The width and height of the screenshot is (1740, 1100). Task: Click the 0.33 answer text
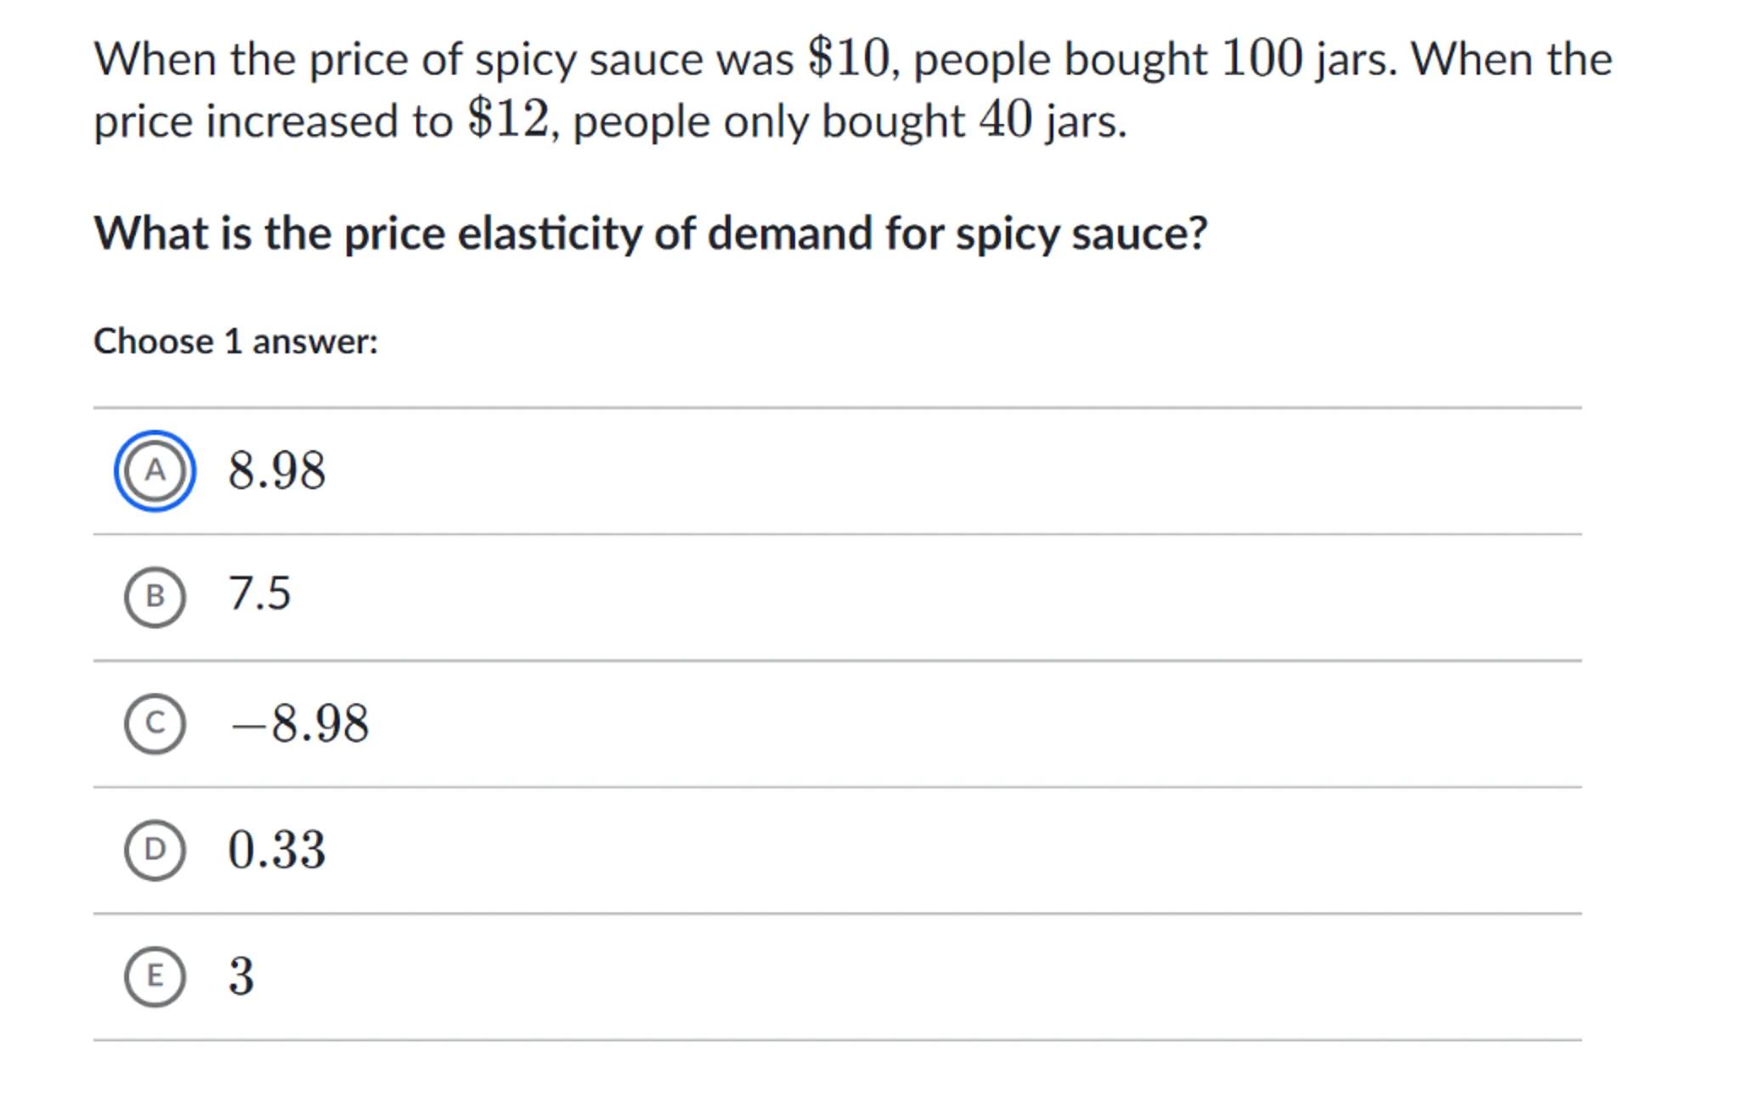point(276,849)
